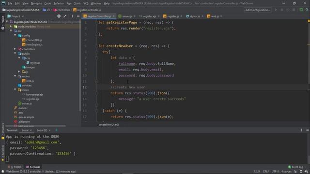Open the Terminal tool window button
310x174 pixels.
coord(33,167)
